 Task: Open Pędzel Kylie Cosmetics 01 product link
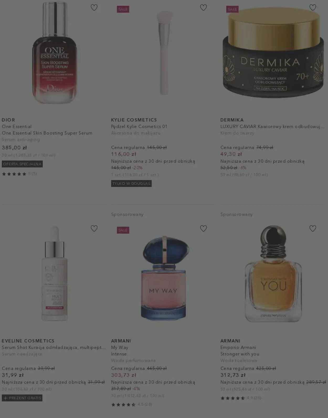[139, 127]
